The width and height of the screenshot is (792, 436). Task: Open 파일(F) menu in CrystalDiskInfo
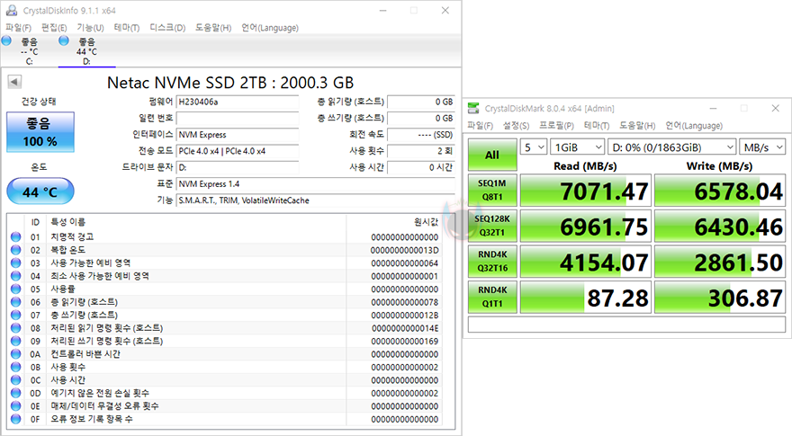coord(18,28)
